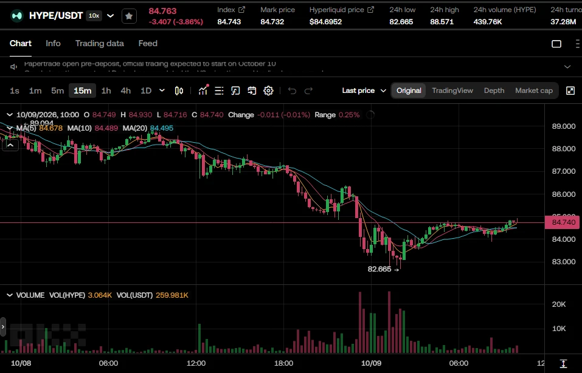Click the single-panel layout icon
The height and width of the screenshot is (373, 582).
tap(556, 44)
